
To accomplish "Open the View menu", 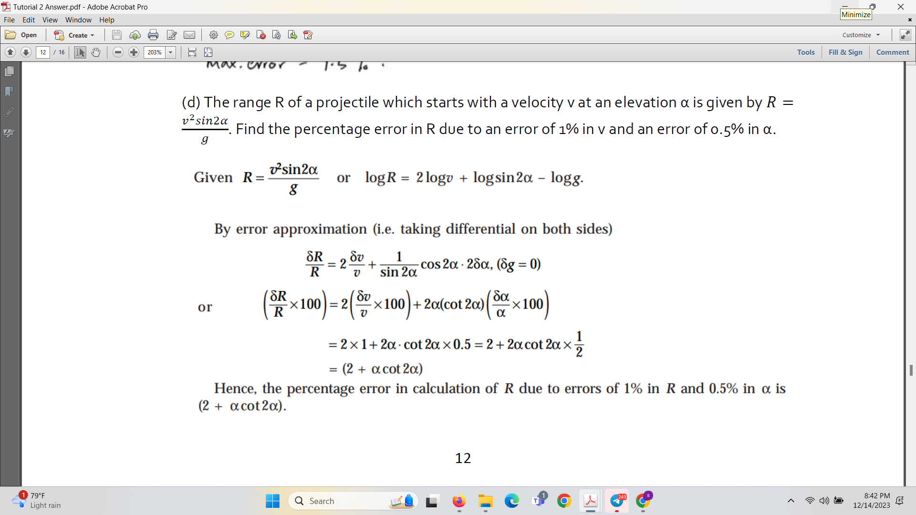I will (x=50, y=20).
